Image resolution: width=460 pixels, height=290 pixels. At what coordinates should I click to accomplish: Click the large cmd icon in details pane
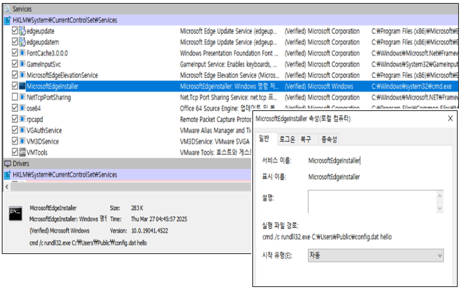coord(16,213)
